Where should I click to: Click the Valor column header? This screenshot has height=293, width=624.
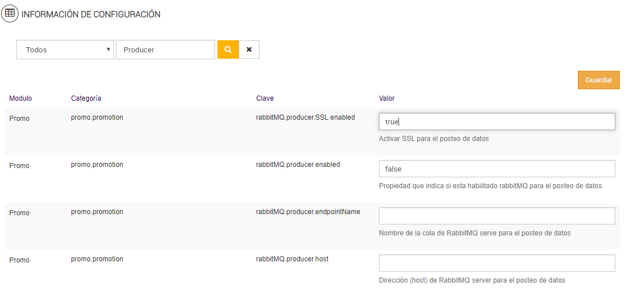[x=387, y=98]
